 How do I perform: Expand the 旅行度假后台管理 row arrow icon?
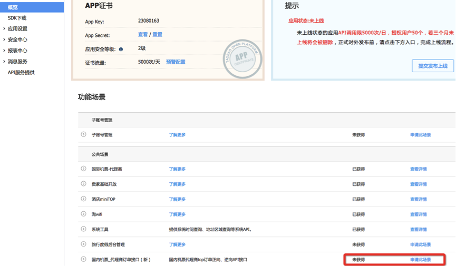point(83,244)
